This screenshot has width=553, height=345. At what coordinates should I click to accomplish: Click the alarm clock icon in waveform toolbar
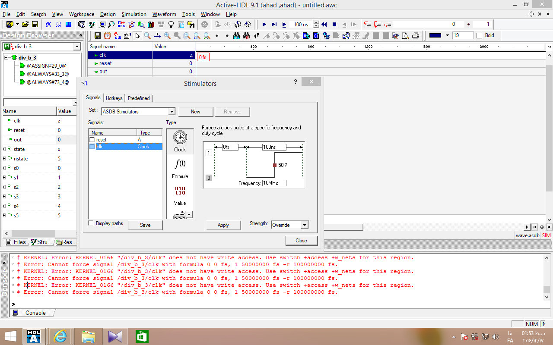click(107, 36)
